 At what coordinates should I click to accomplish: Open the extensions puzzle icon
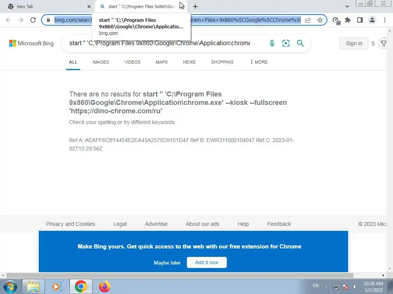[x=348, y=20]
